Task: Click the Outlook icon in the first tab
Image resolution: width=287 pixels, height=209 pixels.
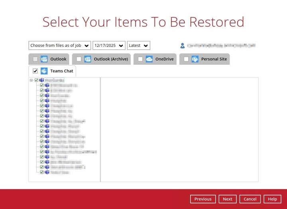Action: [x=44, y=59]
